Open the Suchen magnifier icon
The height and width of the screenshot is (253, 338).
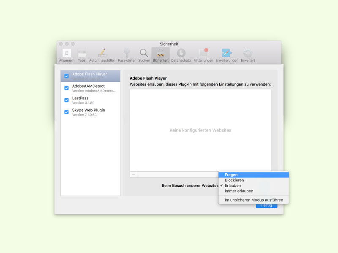tap(144, 53)
